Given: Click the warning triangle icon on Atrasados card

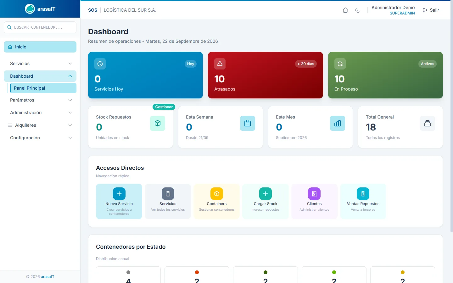Looking at the screenshot, I should click(x=220, y=64).
